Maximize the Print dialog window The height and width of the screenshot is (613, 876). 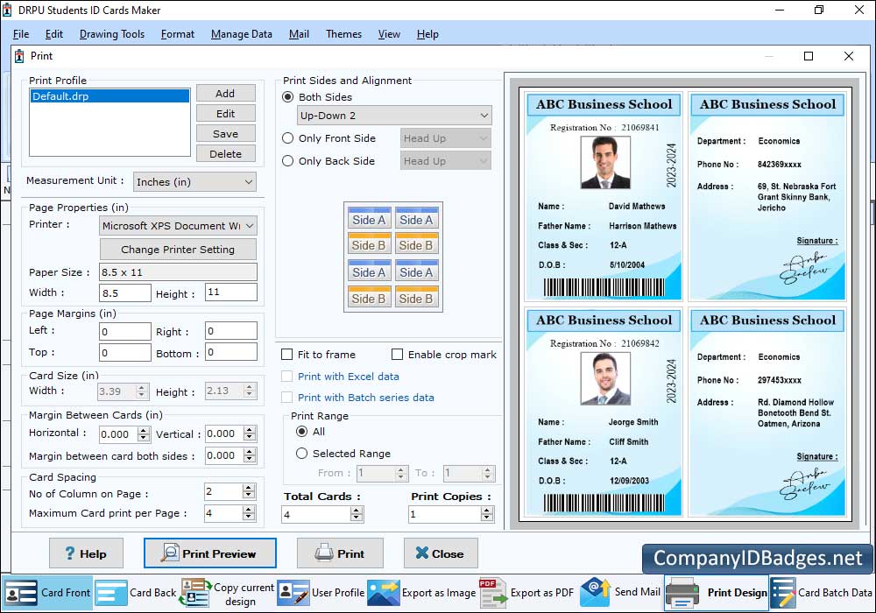[x=809, y=56]
